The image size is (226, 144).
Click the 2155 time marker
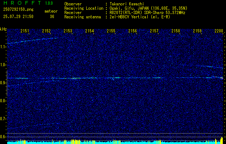coord(111,31)
